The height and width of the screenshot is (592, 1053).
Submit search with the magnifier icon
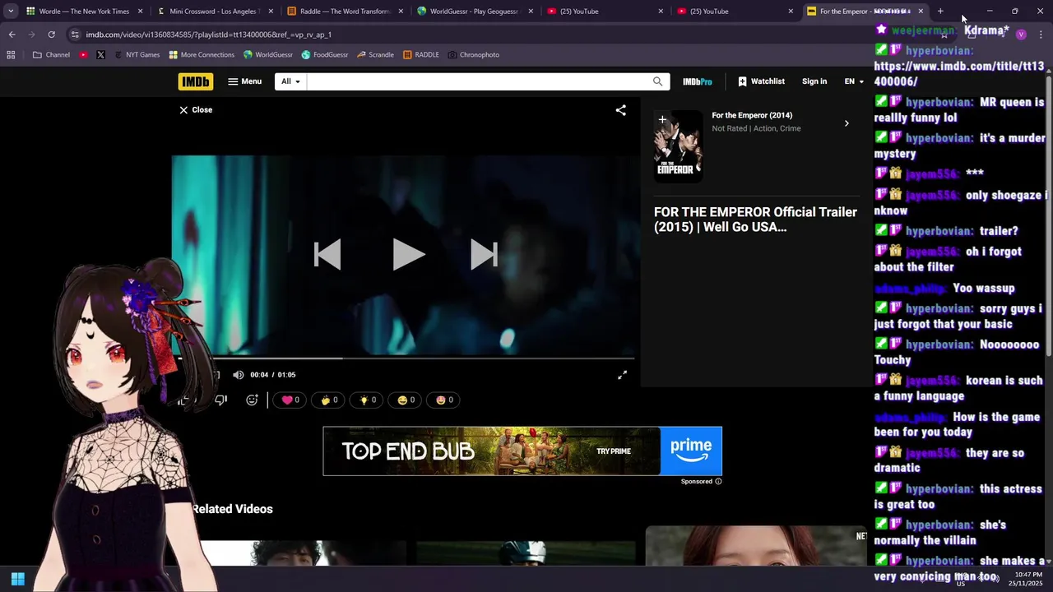[x=657, y=81]
